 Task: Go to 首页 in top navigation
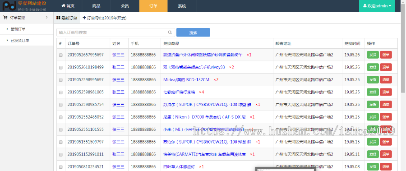[68, 6]
